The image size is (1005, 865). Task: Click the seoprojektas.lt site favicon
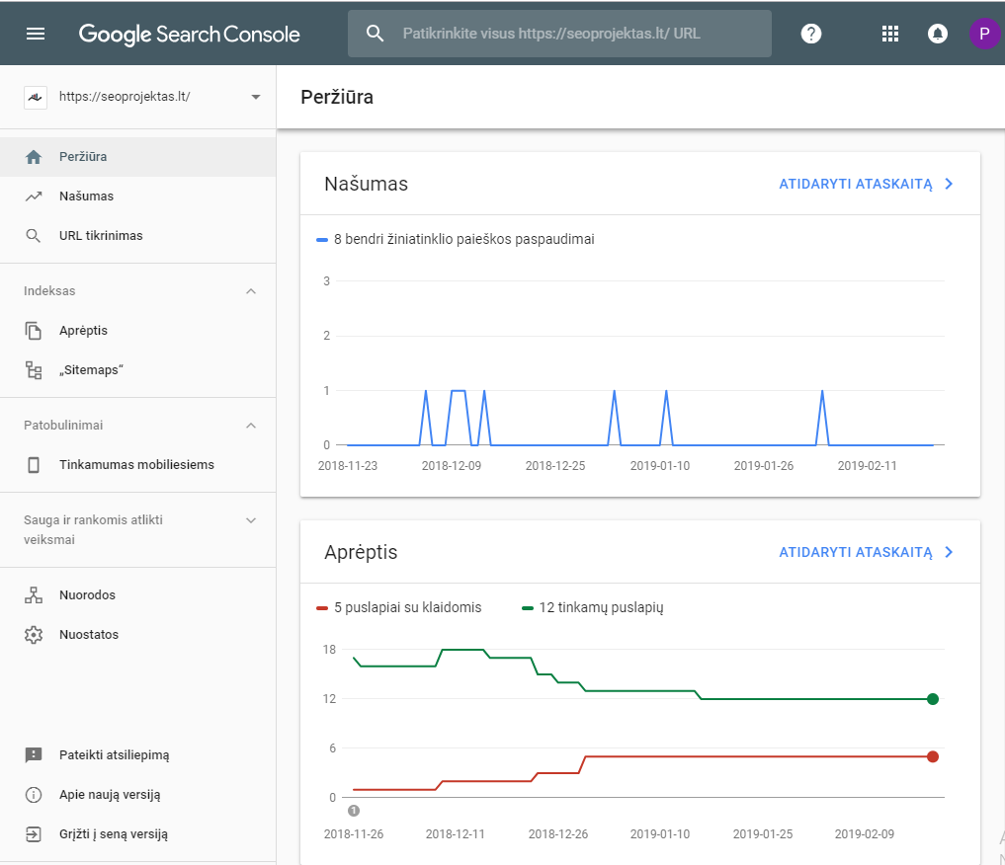coord(36,98)
